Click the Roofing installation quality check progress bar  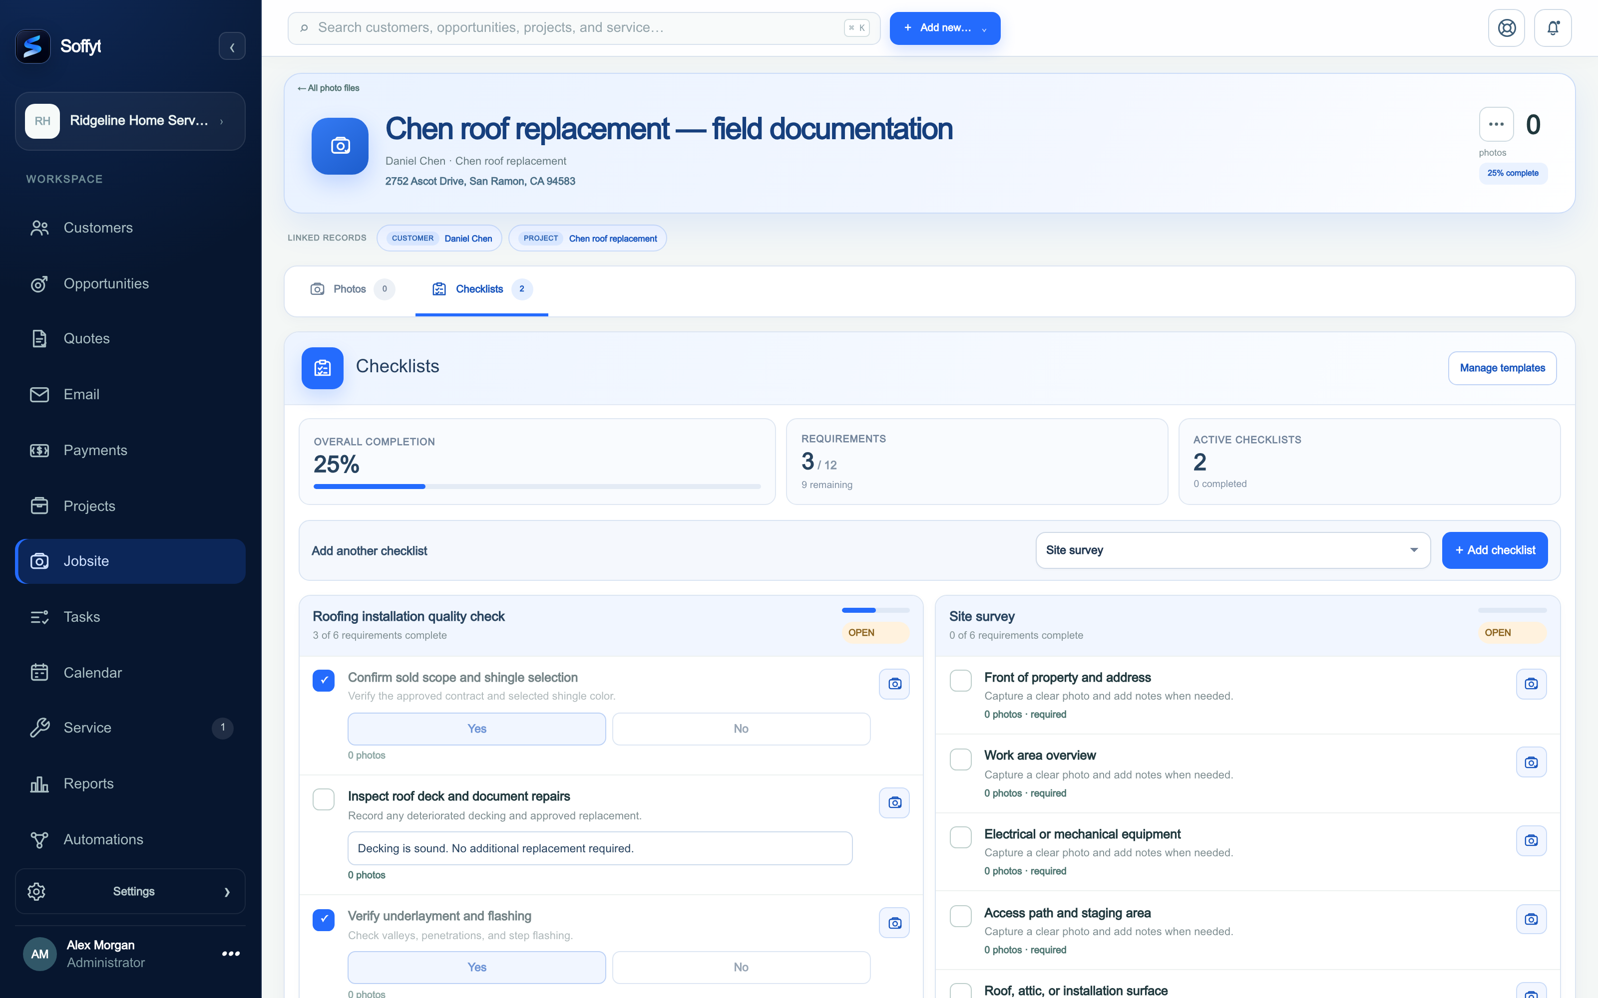875,610
